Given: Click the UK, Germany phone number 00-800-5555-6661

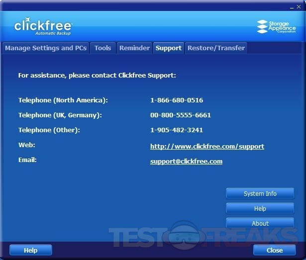Looking at the screenshot, I should pyautogui.click(x=180, y=115).
